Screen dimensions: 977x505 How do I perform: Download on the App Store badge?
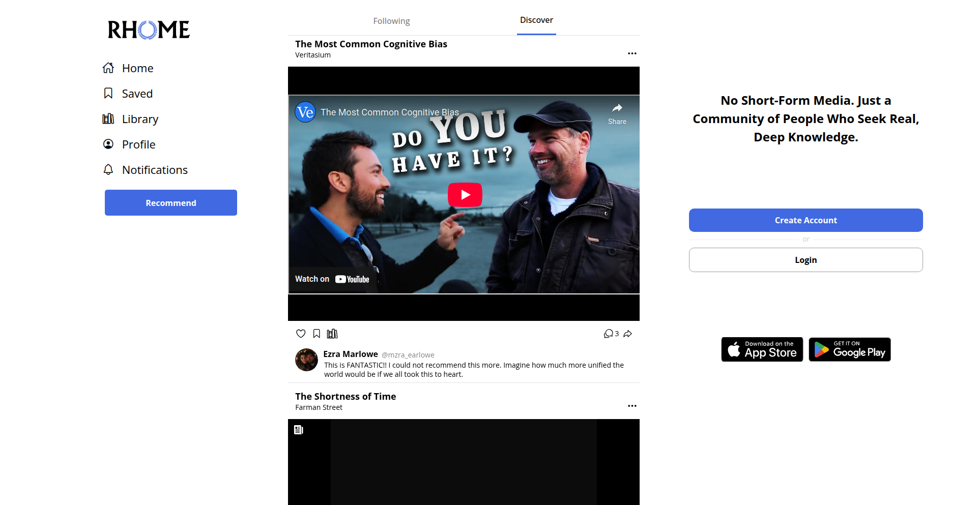pyautogui.click(x=762, y=349)
